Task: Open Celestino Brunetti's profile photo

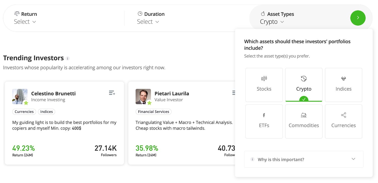Action: (20, 96)
